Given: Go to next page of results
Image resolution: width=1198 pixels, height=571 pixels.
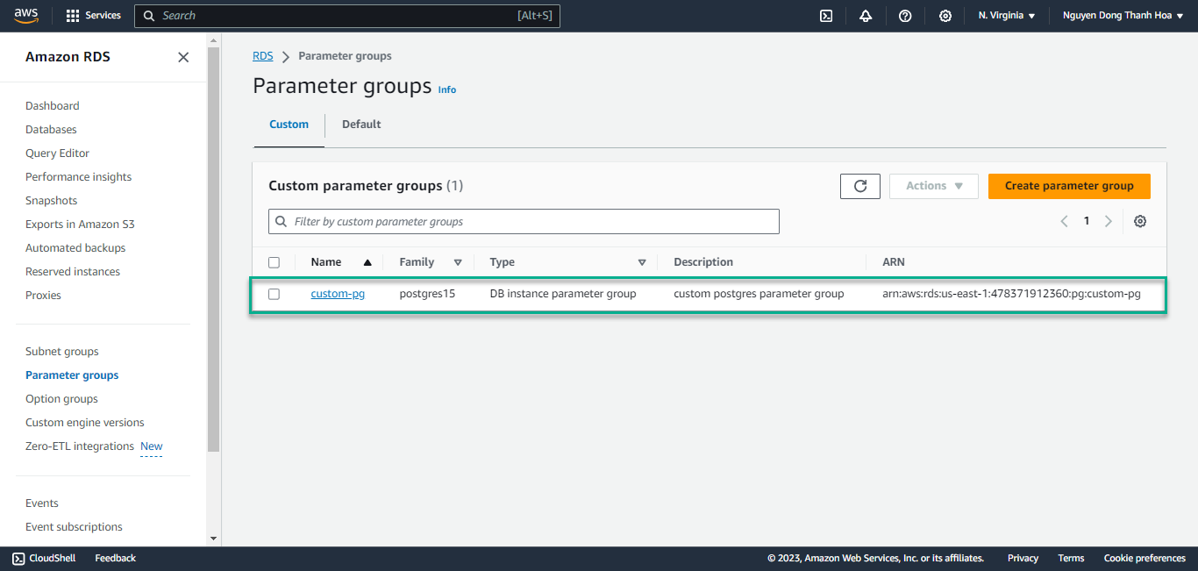Looking at the screenshot, I should 1109,221.
